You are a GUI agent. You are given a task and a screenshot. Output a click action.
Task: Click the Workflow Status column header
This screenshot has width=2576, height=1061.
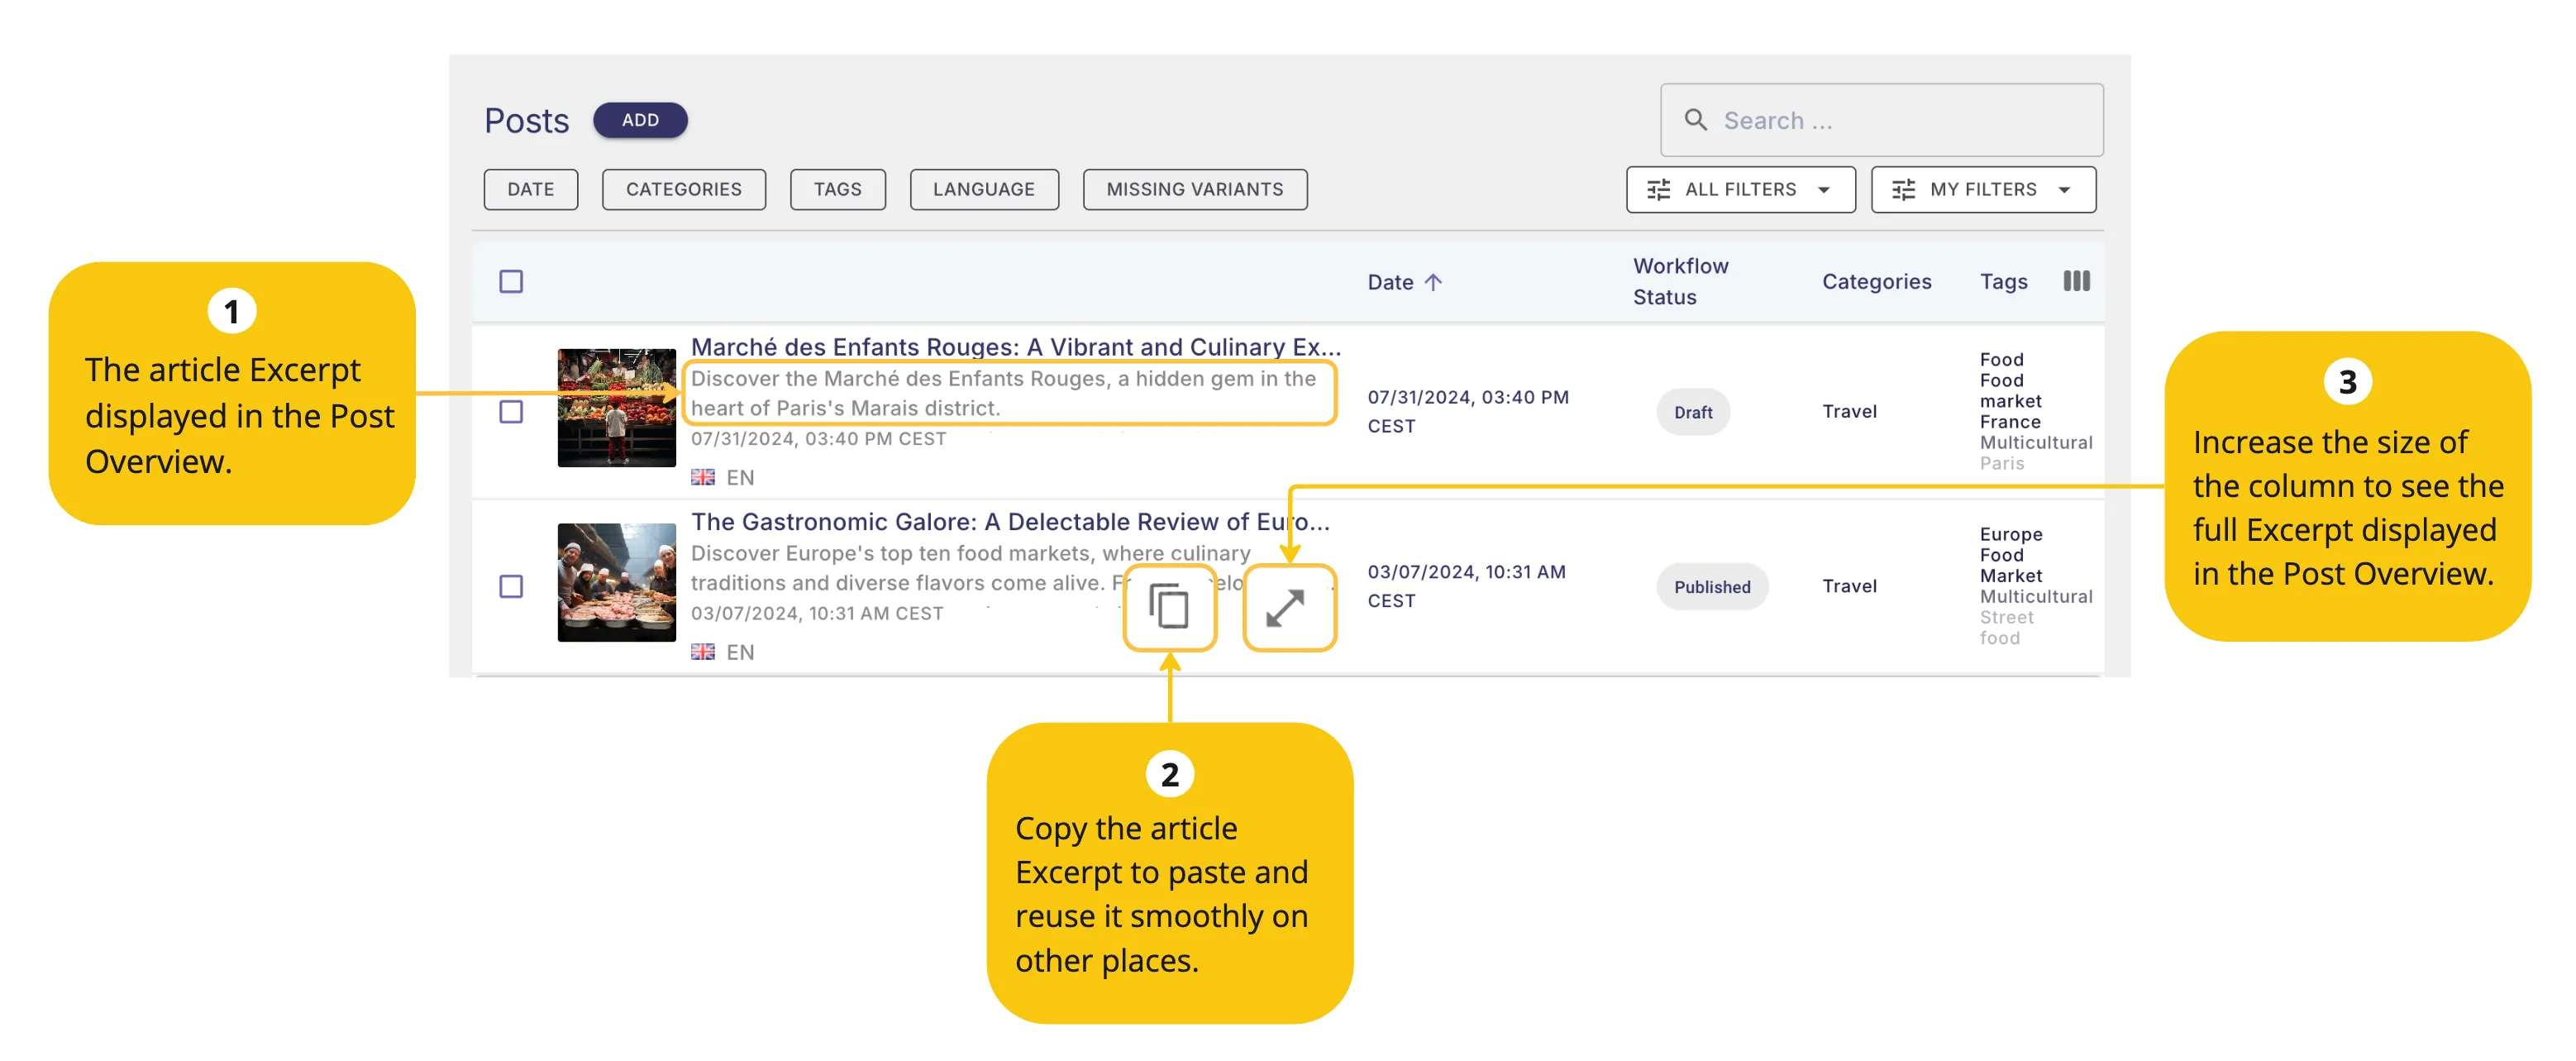(x=1680, y=281)
